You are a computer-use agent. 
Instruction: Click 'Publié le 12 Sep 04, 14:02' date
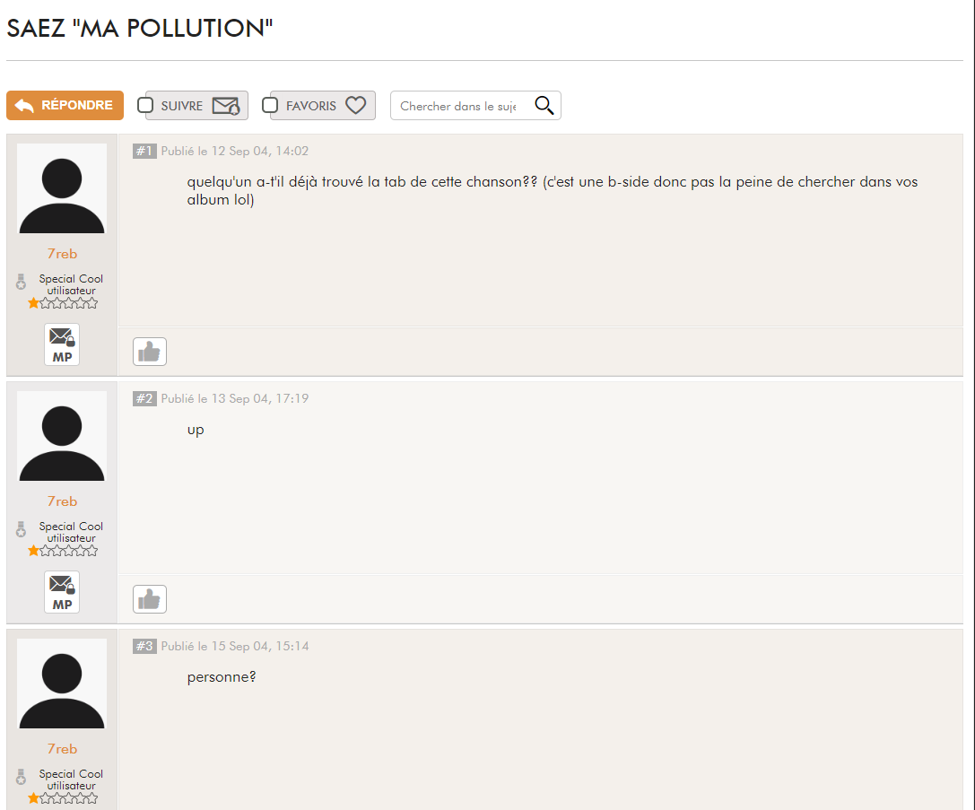click(234, 151)
